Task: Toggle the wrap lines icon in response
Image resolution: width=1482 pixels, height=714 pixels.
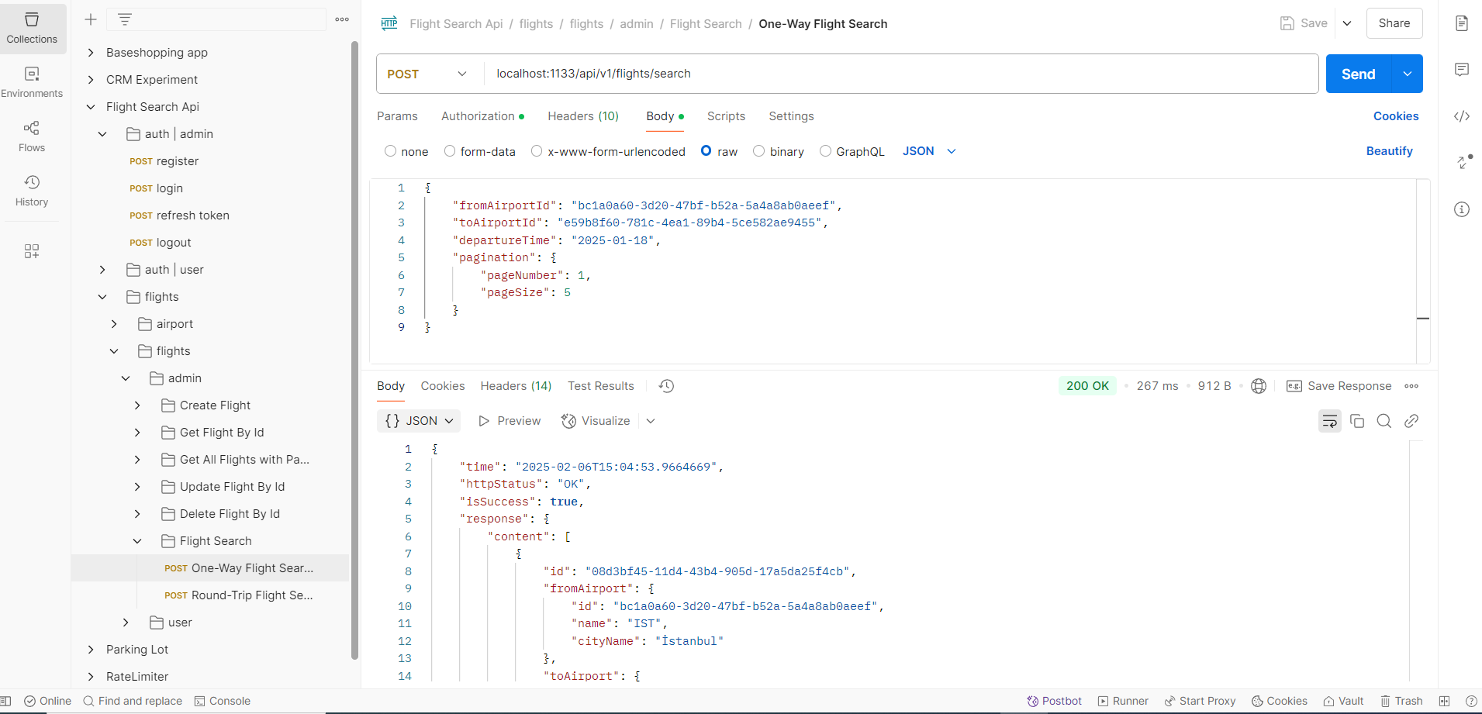Action: 1330,421
